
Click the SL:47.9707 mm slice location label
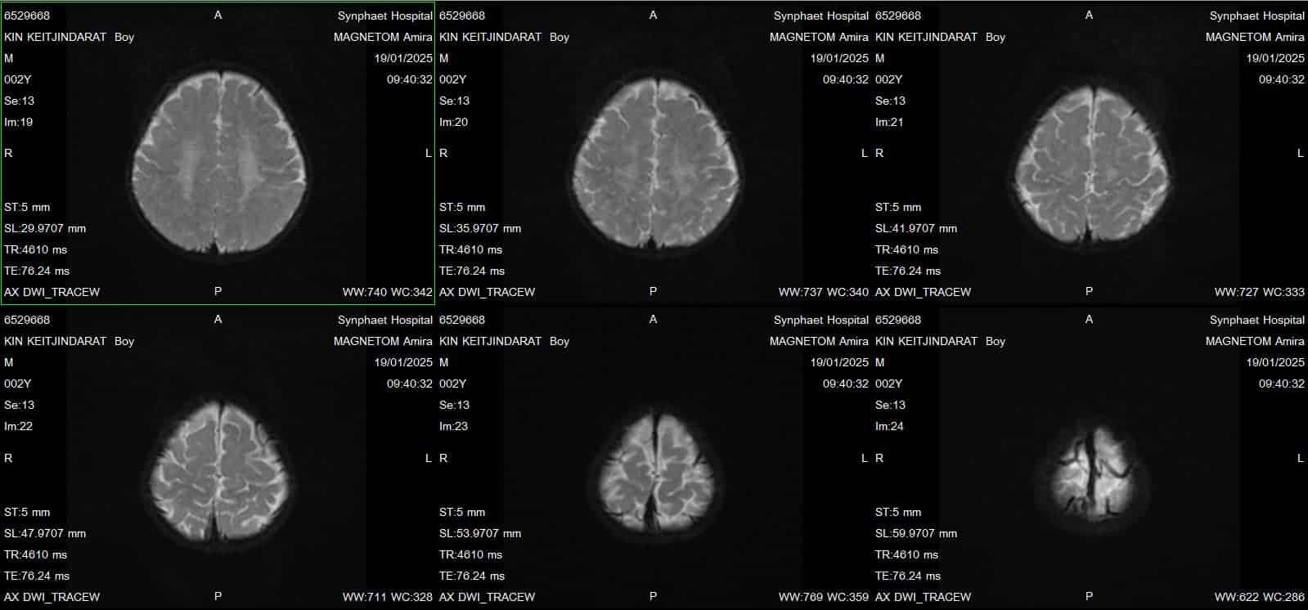(x=45, y=533)
